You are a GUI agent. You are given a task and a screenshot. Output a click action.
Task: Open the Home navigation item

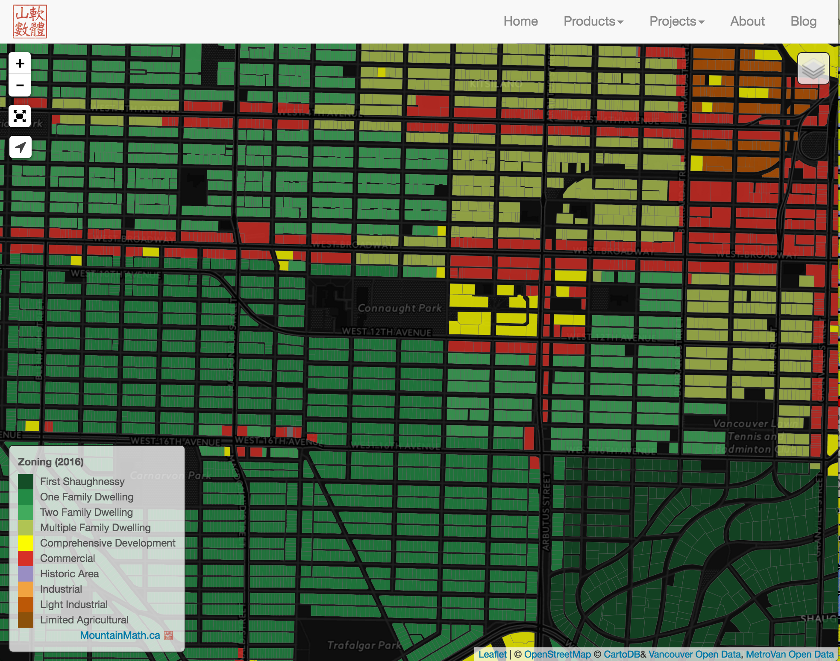coord(520,21)
